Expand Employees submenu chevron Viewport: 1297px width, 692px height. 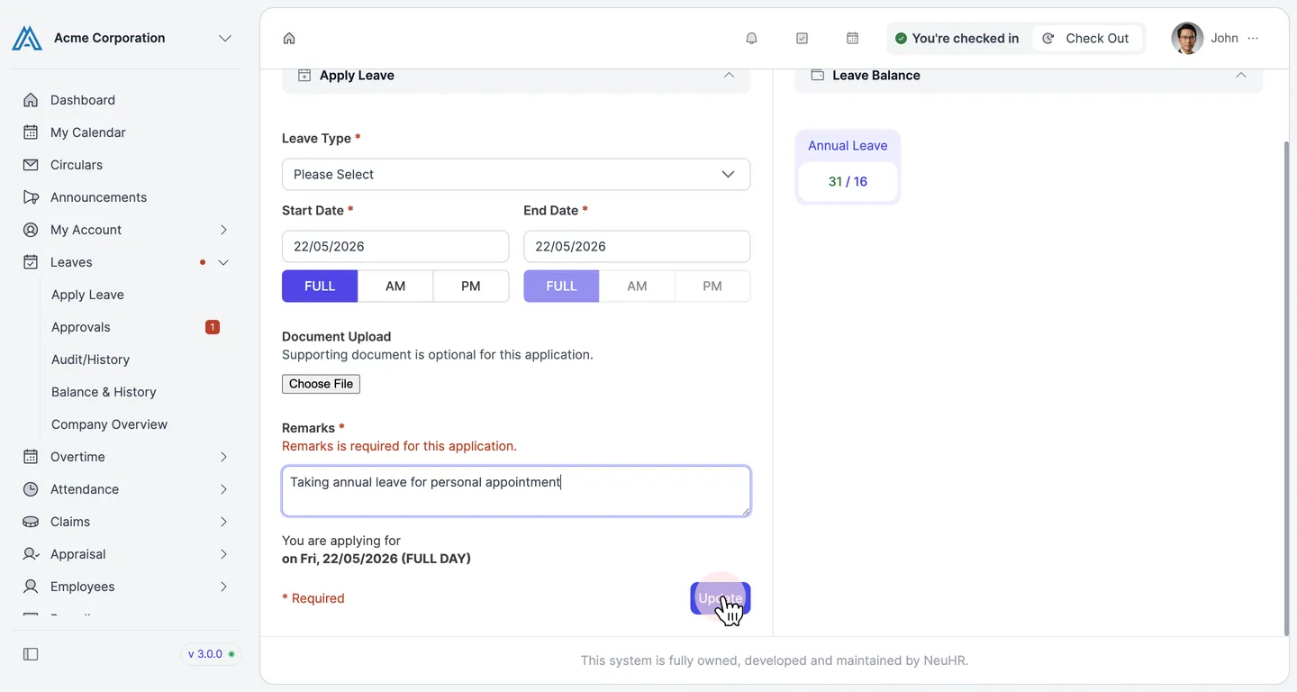tap(223, 587)
